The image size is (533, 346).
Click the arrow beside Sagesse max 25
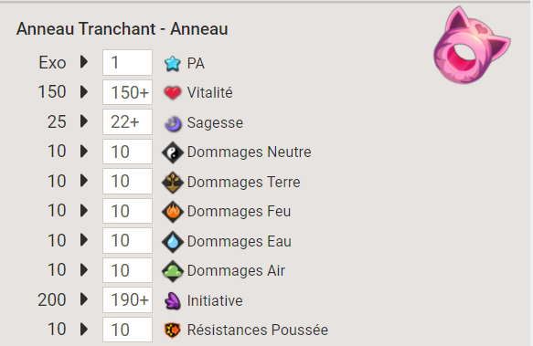pos(84,121)
